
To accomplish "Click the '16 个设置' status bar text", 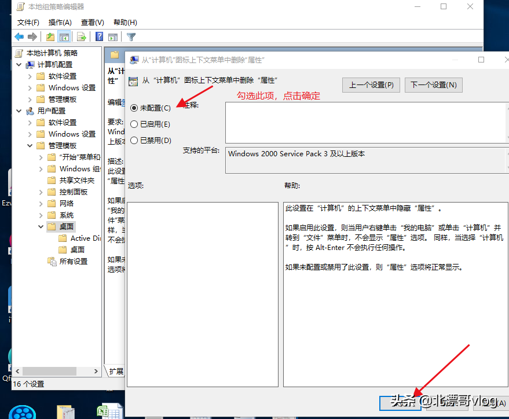I will [x=28, y=384].
